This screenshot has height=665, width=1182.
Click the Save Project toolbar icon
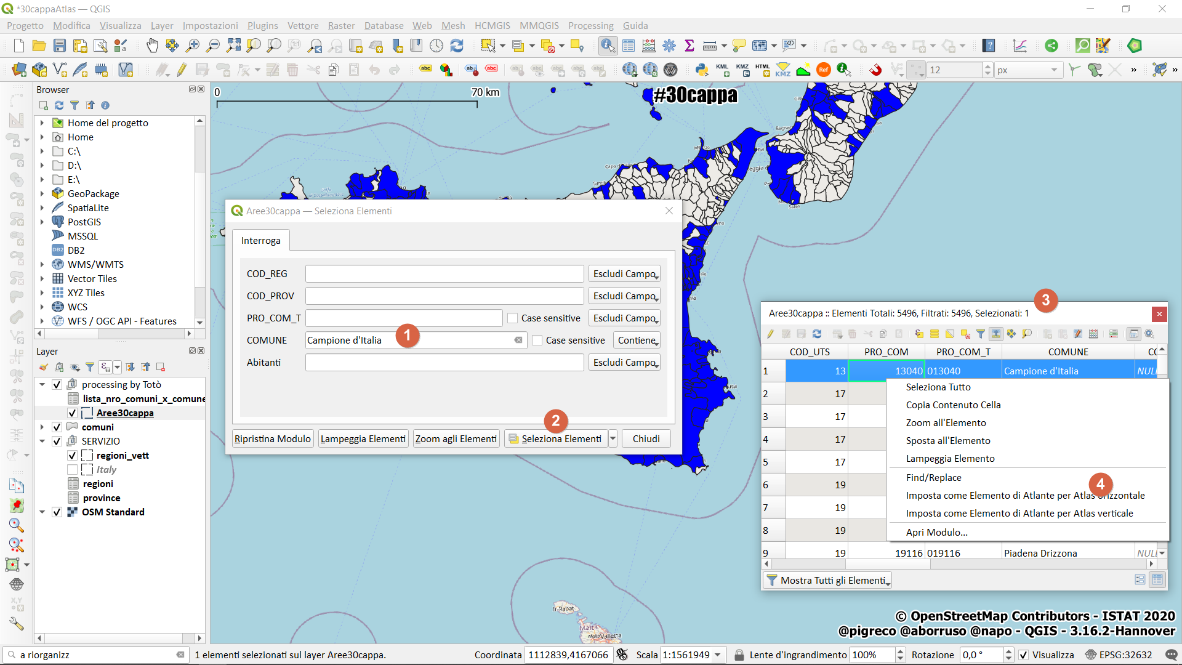[60, 46]
